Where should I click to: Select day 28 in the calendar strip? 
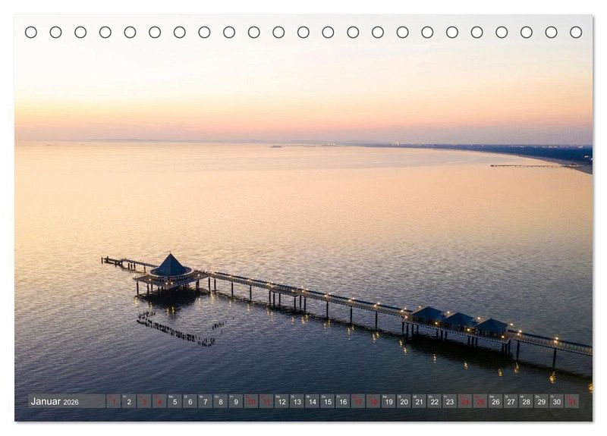(x=526, y=401)
